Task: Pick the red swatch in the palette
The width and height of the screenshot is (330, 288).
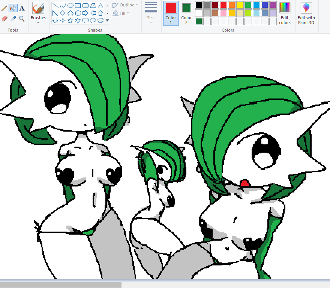Action: pyautogui.click(x=223, y=5)
